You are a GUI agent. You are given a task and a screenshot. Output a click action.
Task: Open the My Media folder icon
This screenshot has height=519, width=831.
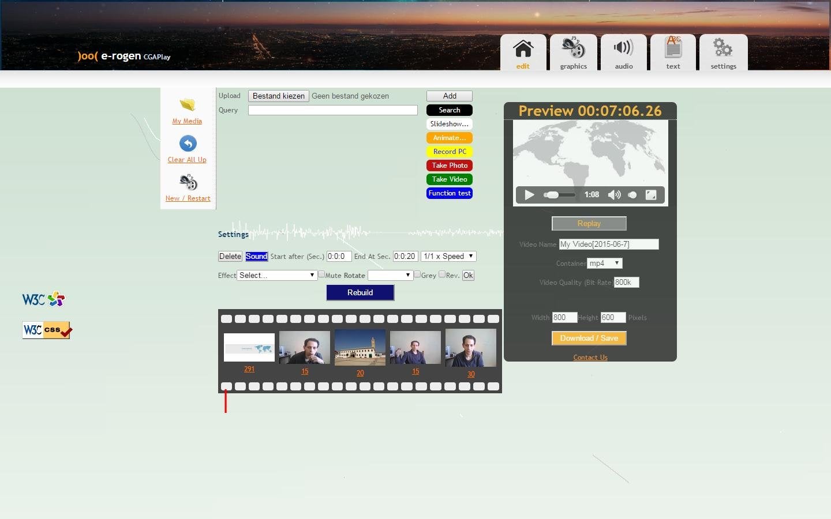point(188,104)
